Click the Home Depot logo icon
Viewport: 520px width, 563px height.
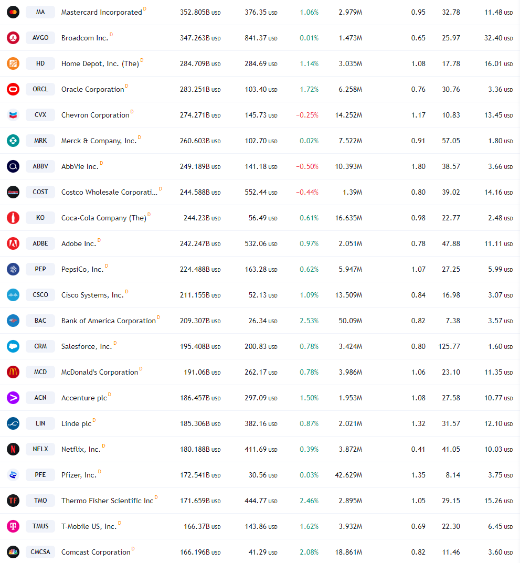(13, 63)
